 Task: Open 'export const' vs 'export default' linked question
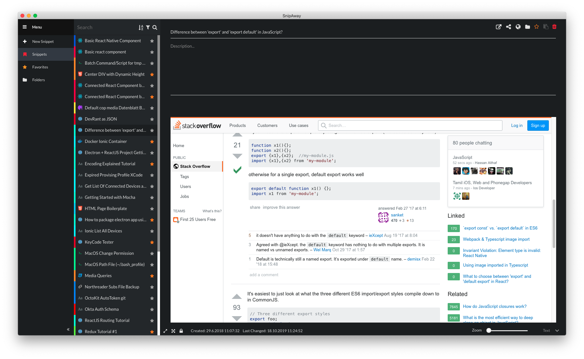point(500,228)
